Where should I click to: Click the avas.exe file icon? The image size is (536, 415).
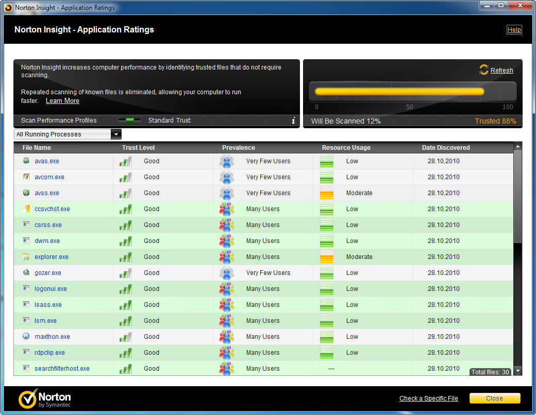(26, 161)
